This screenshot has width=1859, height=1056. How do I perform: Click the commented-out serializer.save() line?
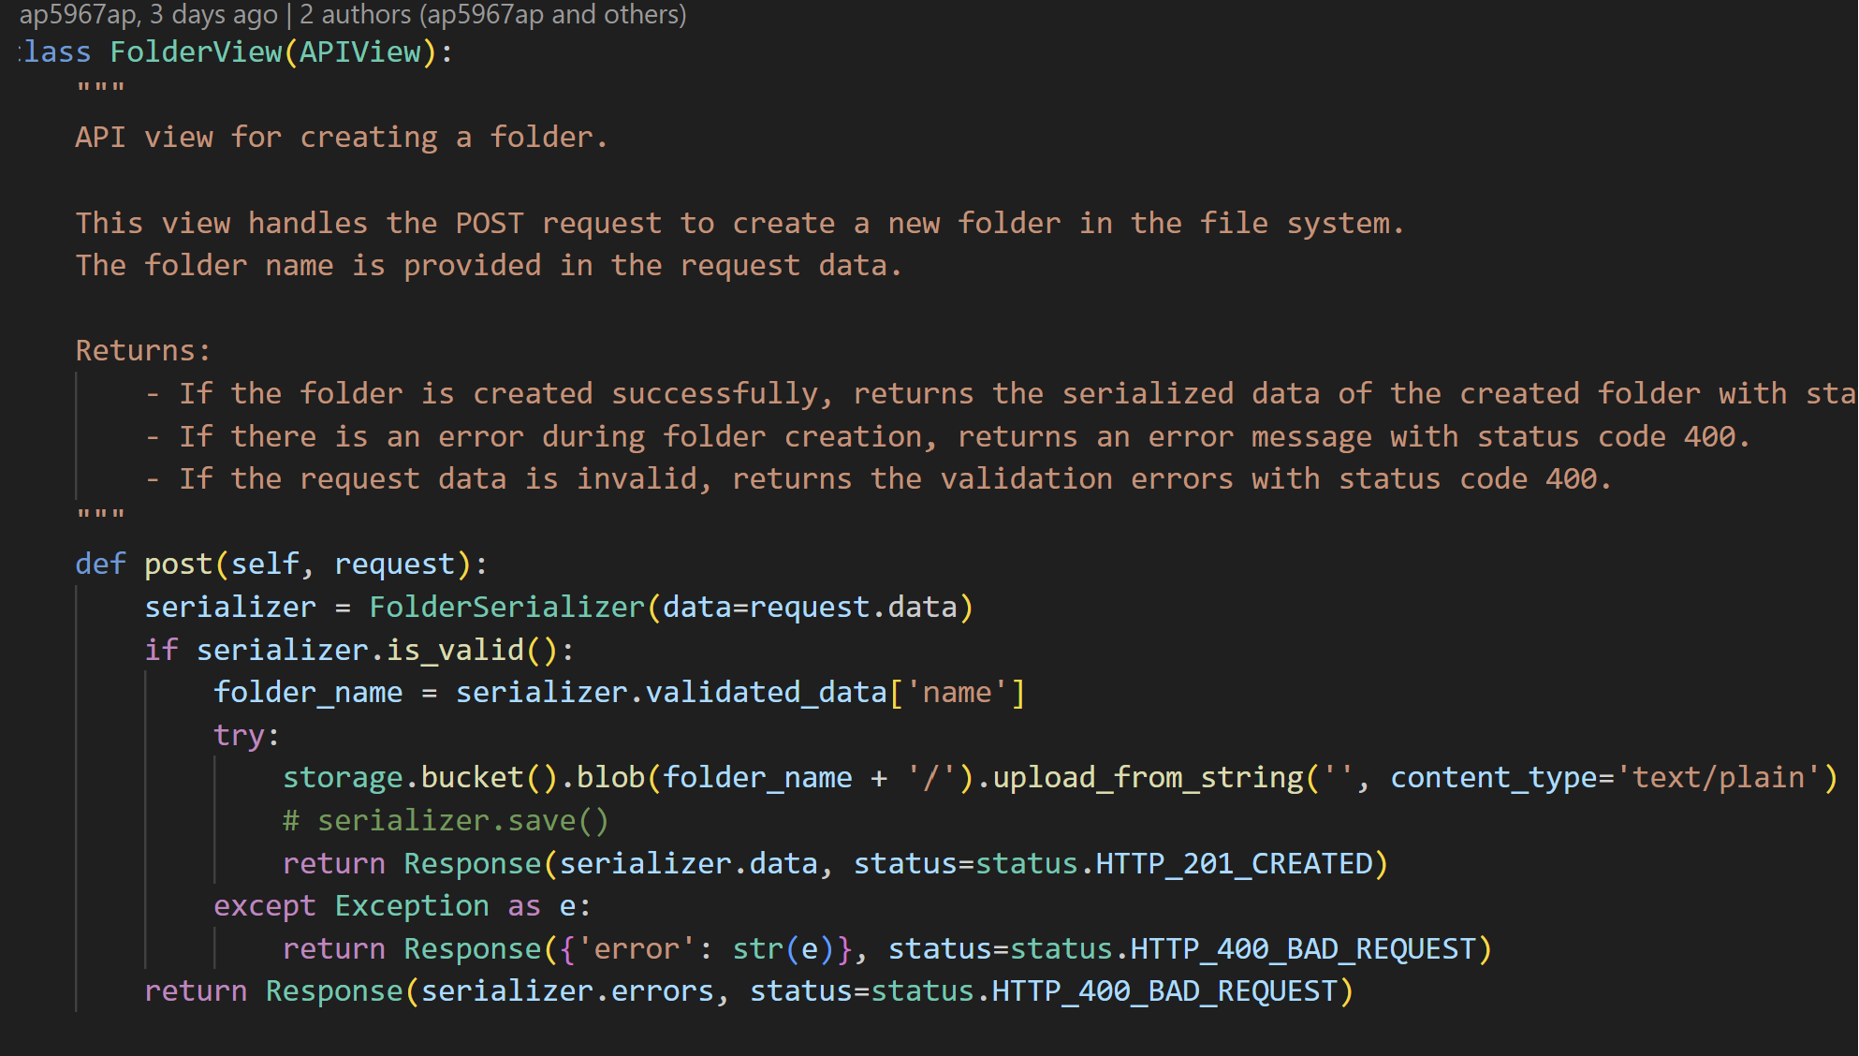click(x=446, y=820)
